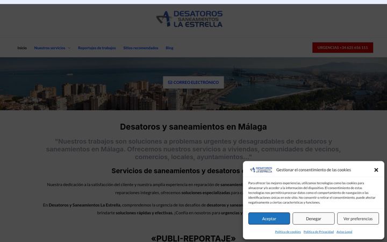
Task: Open Sitios recomendados menu link
Action: point(141,48)
